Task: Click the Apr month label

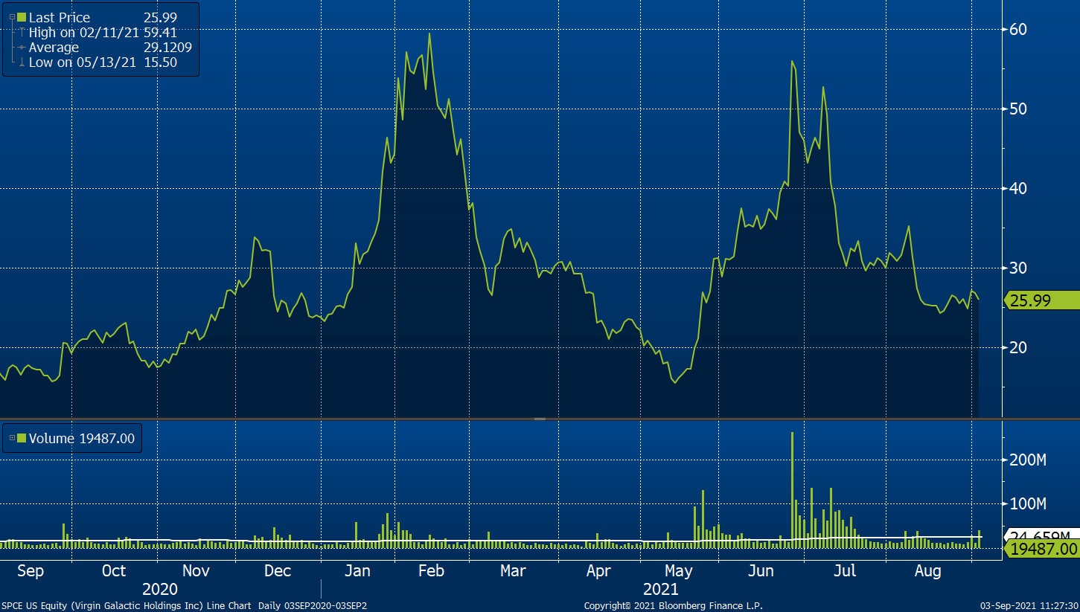Action: coord(598,572)
